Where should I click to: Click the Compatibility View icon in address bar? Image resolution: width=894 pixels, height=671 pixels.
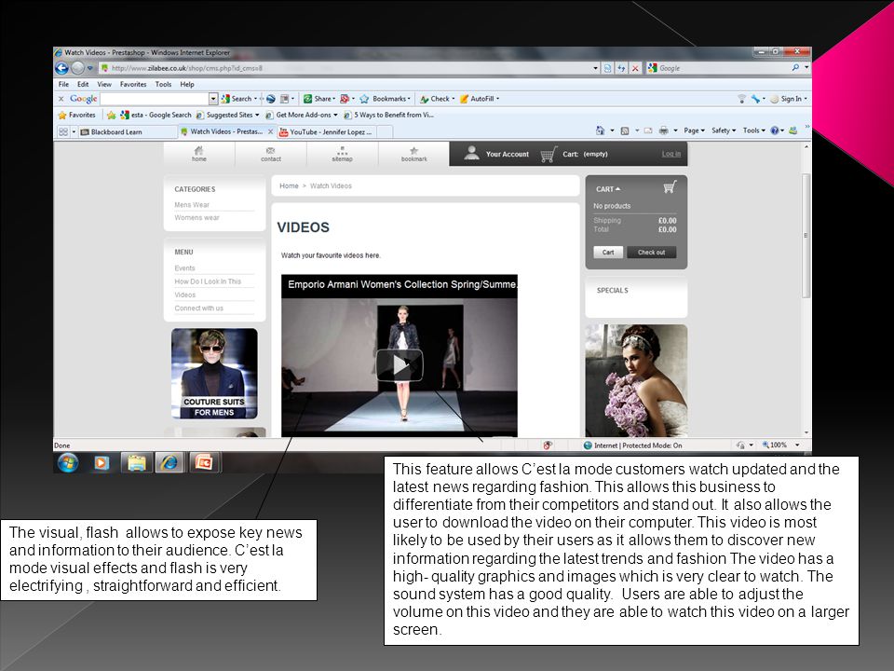click(608, 68)
